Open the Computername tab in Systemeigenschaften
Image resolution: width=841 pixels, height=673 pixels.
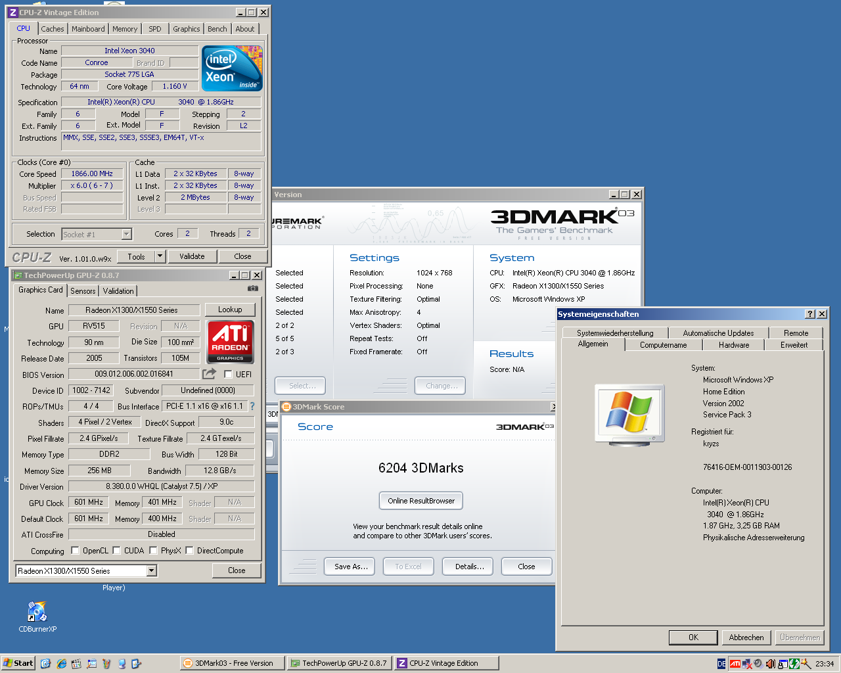coord(664,345)
